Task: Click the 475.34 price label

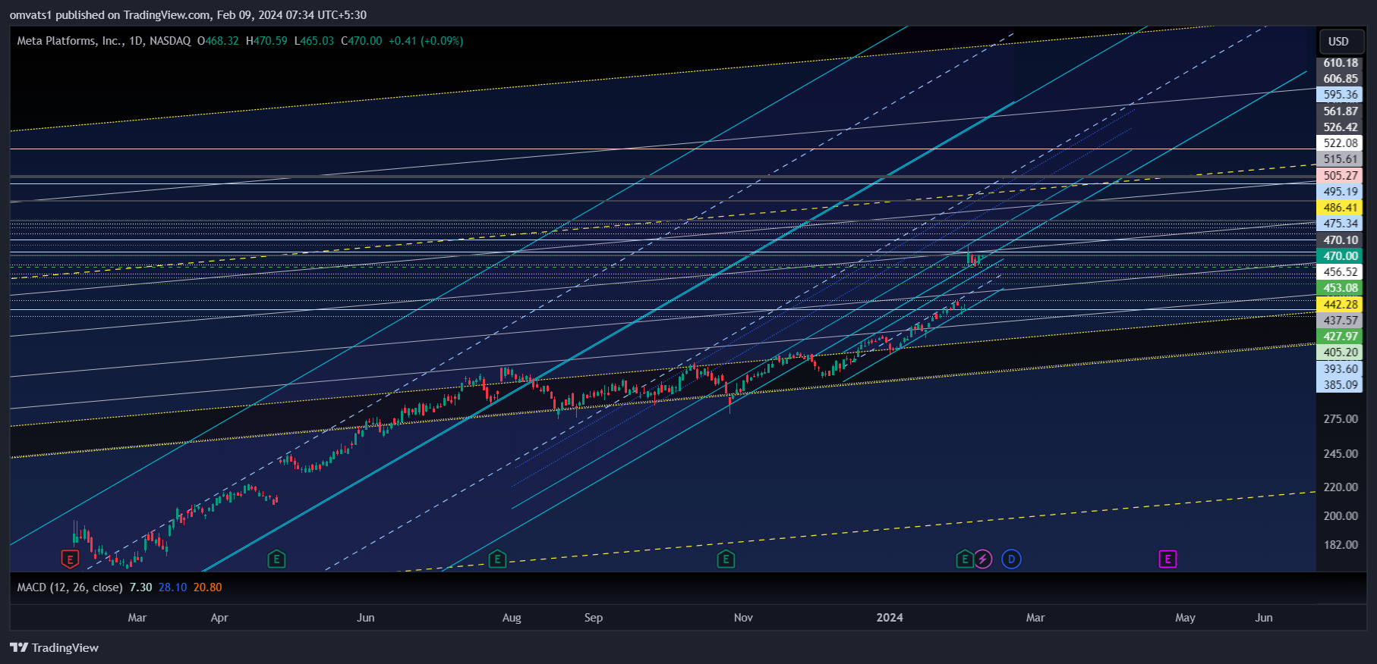Action: (1341, 224)
